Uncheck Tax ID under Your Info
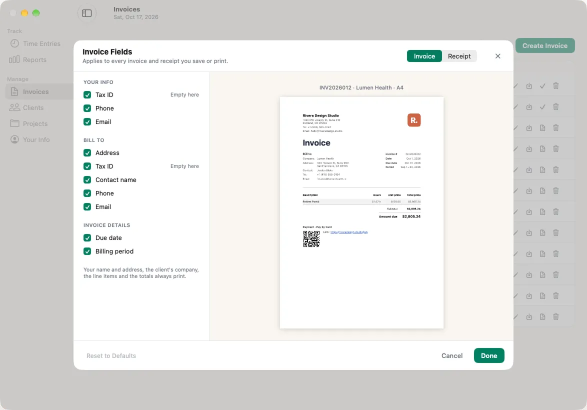 87,94
